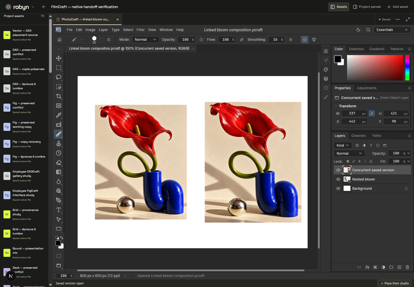Delete layer using trash icon
This screenshot has width=414, height=287.
coord(407,267)
